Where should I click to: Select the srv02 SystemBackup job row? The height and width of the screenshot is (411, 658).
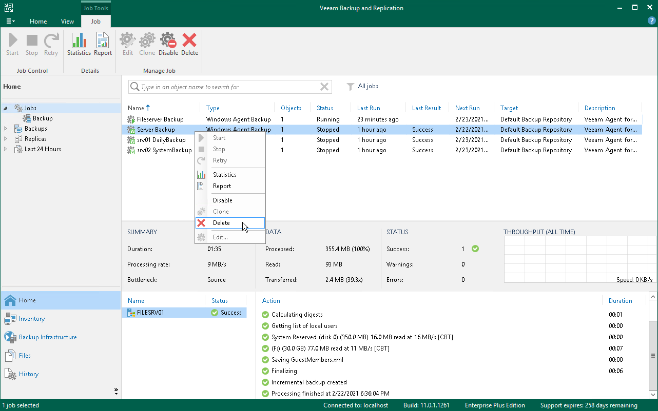pyautogui.click(x=164, y=150)
